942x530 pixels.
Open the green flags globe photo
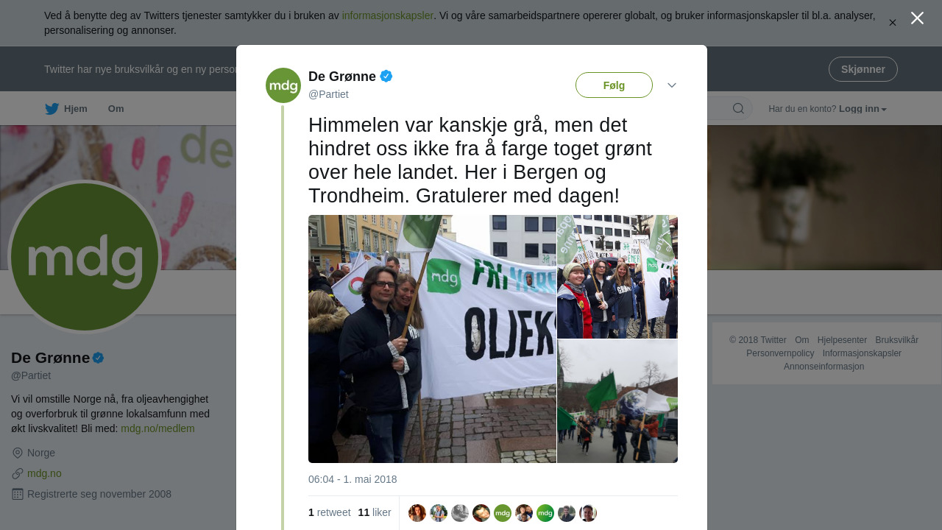[617, 401]
